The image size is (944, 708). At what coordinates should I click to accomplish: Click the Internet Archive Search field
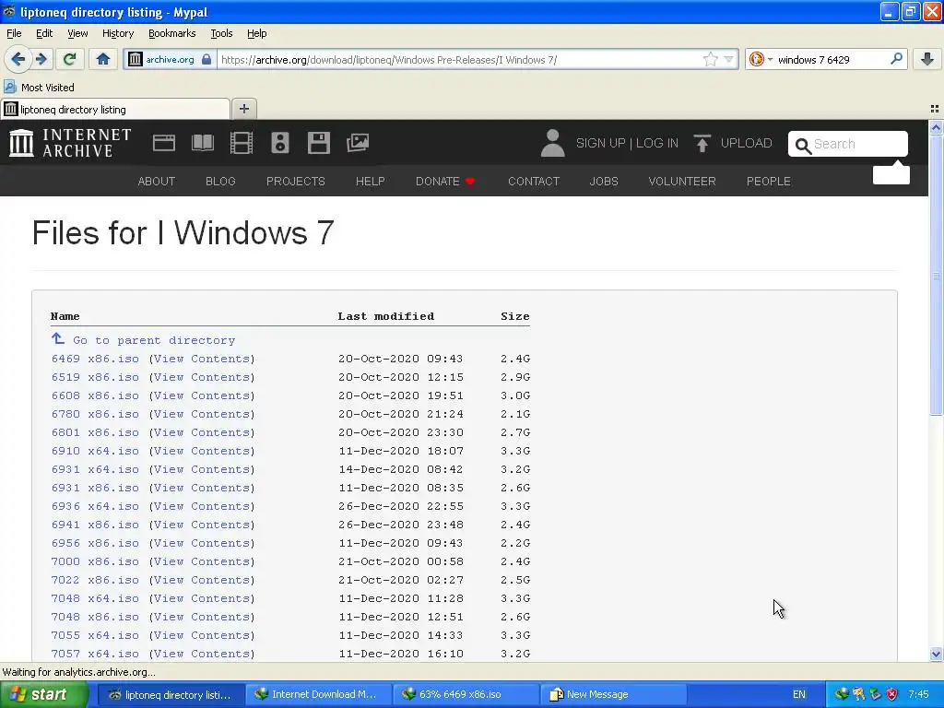[x=848, y=144]
